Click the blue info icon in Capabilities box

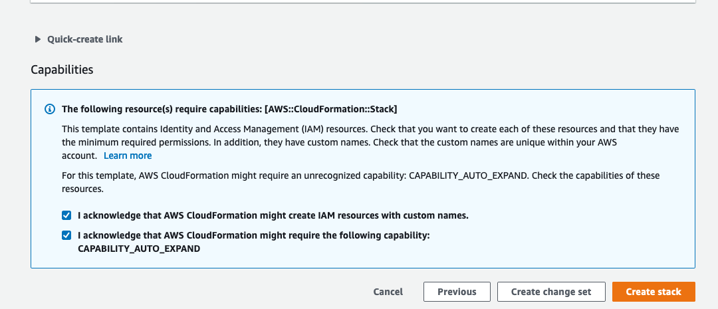coord(49,110)
